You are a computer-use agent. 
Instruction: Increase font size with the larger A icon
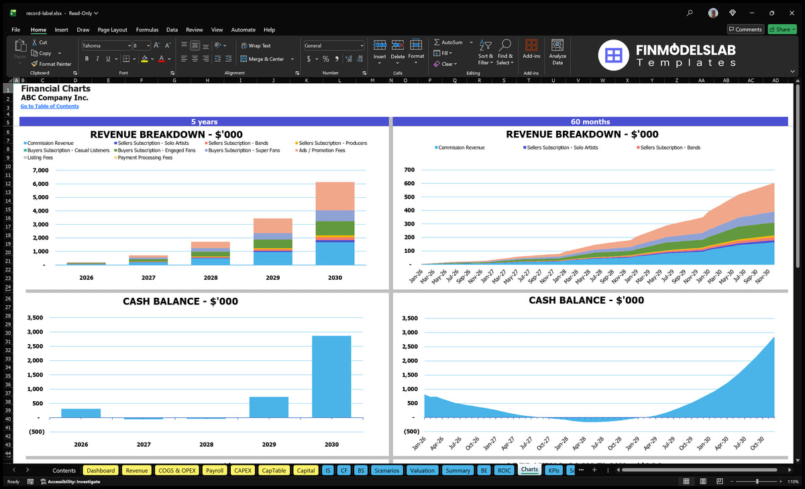coord(157,46)
